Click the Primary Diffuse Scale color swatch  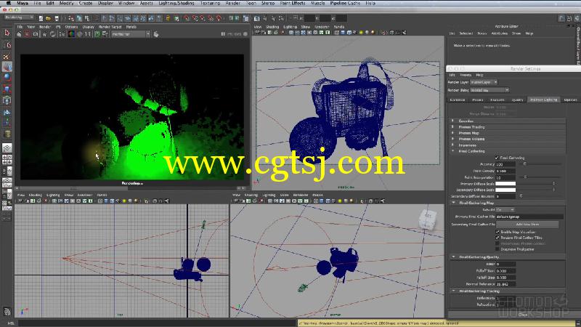tap(505, 184)
